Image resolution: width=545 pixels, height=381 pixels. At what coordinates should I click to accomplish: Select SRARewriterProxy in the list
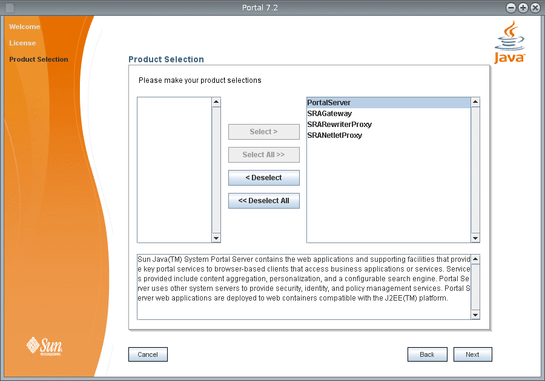[x=389, y=124]
